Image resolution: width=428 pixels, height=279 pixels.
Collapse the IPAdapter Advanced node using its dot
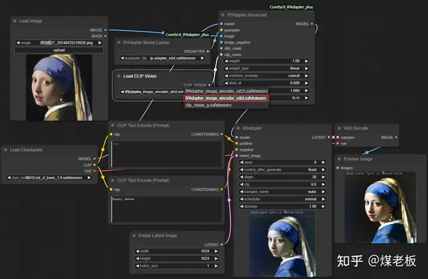point(223,15)
